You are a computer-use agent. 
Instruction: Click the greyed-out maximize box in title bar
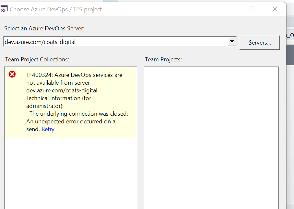point(252,9)
